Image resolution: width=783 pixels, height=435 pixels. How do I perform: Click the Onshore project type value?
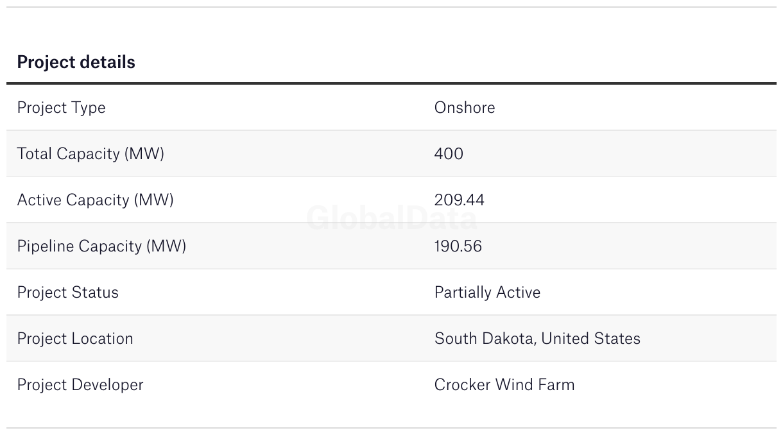coord(464,108)
